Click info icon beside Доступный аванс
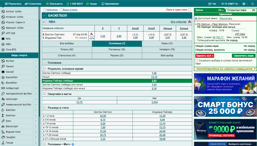This screenshot has width=257, height=146. 196,19
